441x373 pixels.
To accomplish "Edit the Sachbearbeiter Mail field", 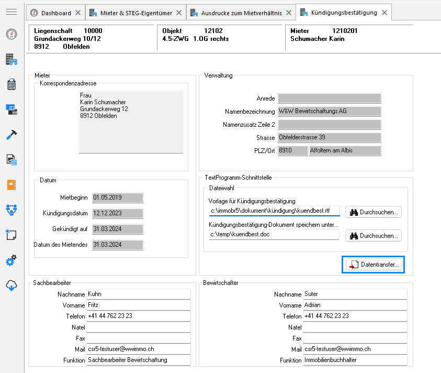I will tap(139, 349).
